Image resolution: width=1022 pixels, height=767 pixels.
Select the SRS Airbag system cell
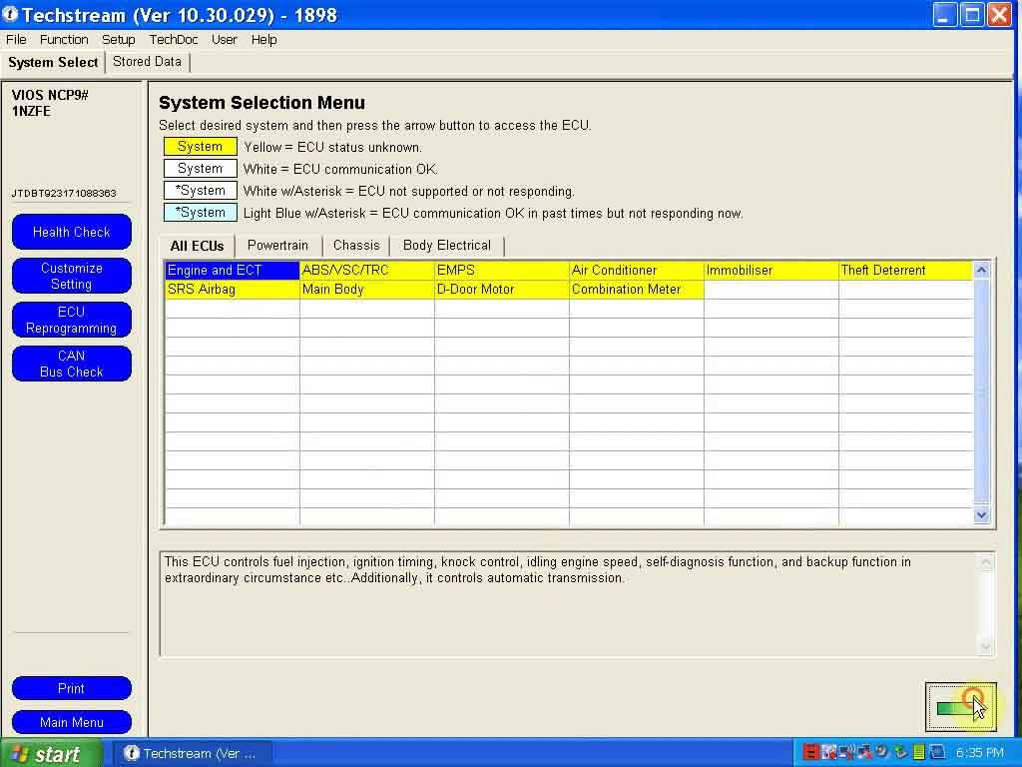coord(232,289)
